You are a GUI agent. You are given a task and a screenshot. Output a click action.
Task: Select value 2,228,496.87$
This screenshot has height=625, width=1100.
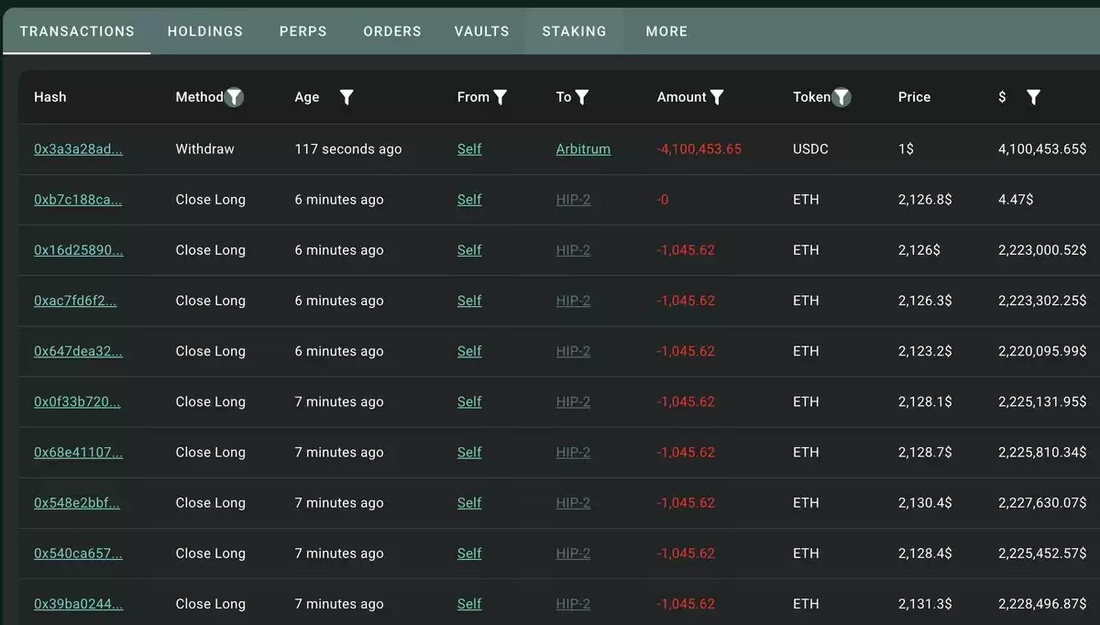[x=1042, y=603]
